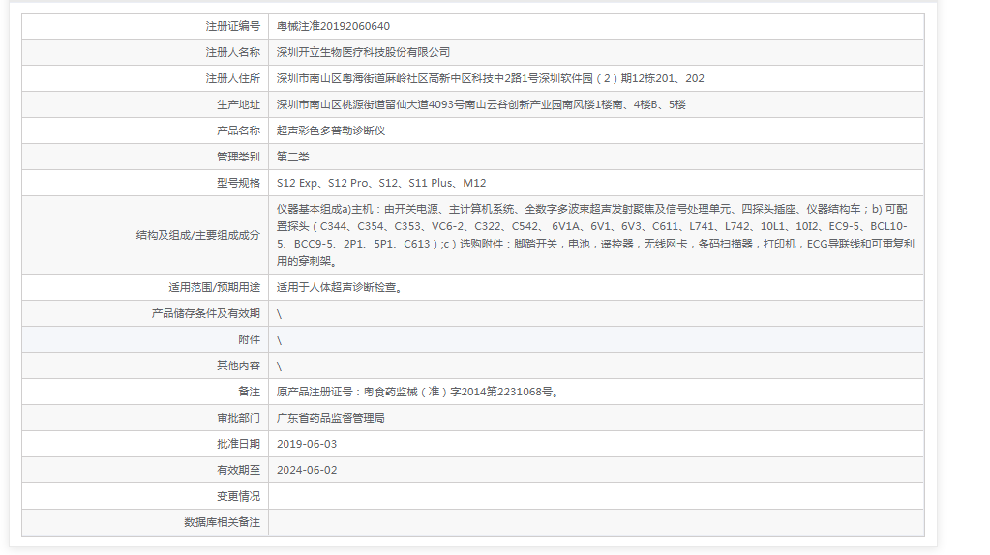Click the 产品名称 label
The image size is (990, 555).
tap(238, 131)
